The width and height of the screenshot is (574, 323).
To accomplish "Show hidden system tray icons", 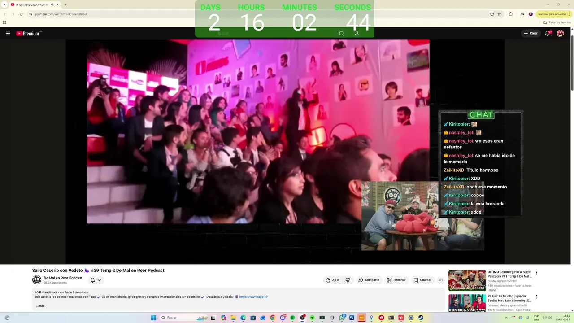I will click(x=506, y=318).
